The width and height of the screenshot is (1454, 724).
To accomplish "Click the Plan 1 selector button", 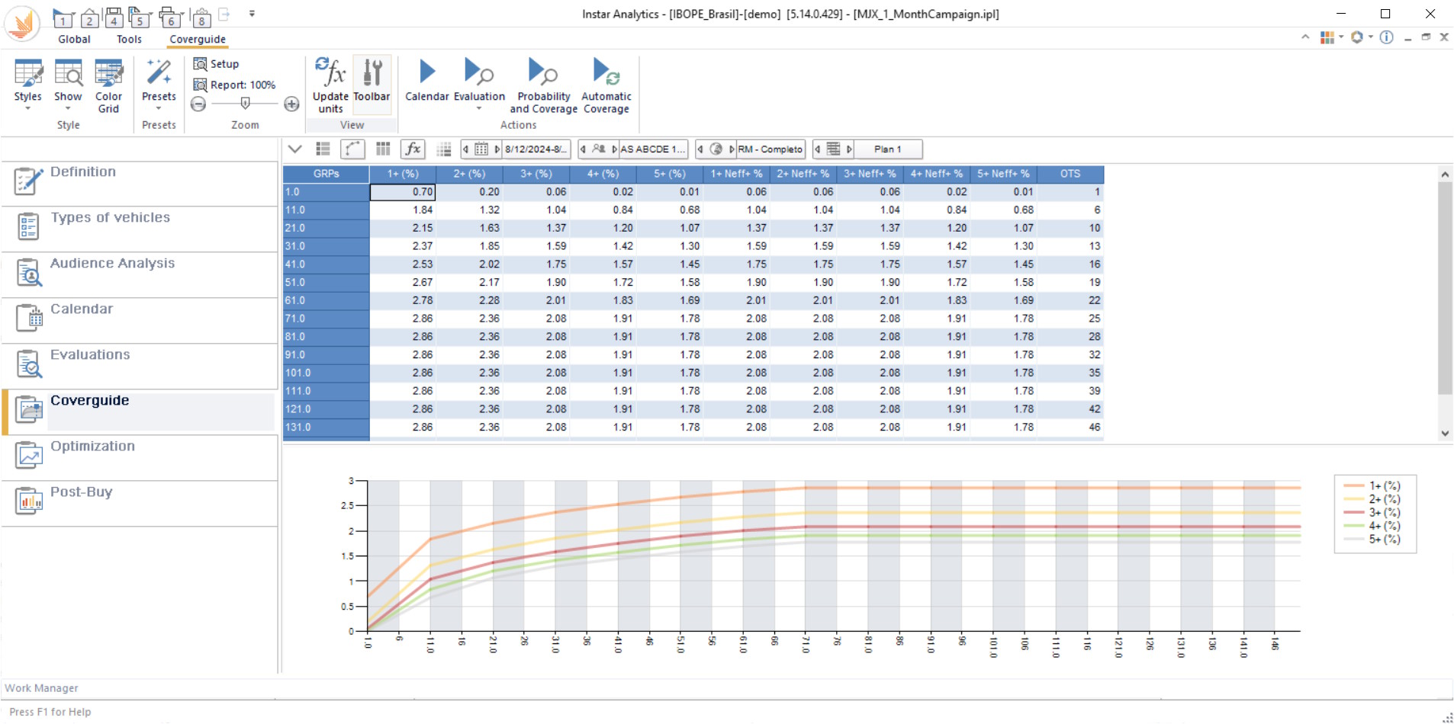I will [x=887, y=149].
